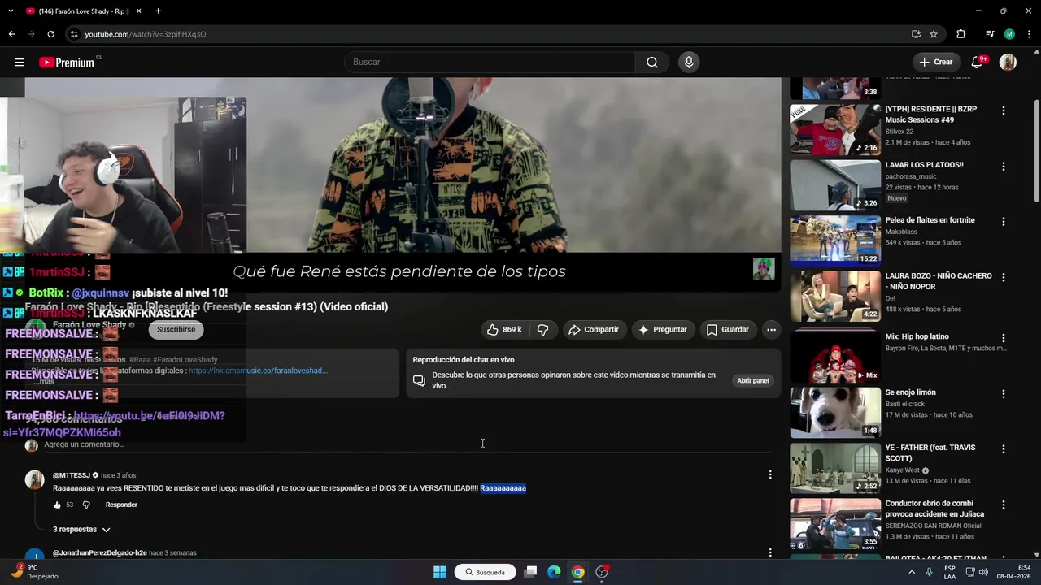Open more actions menu beside Guardar
This screenshot has width=1041, height=585.
(771, 330)
